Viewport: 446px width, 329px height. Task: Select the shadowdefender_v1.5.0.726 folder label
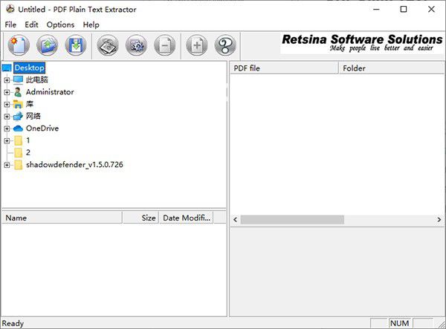tap(74, 165)
